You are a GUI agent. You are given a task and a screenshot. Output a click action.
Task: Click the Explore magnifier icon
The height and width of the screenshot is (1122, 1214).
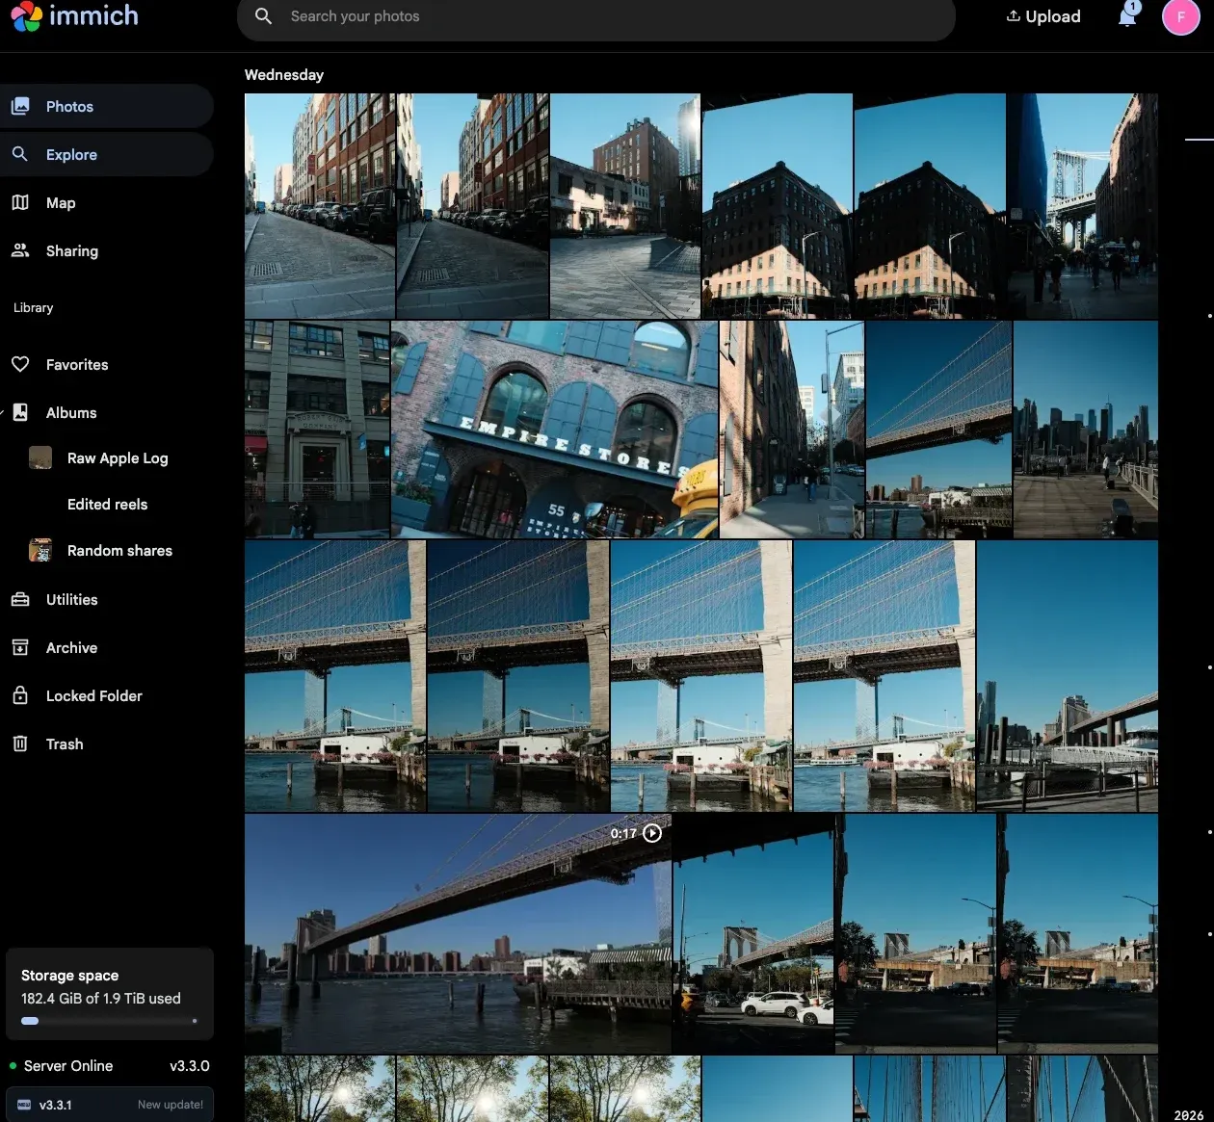pos(20,154)
